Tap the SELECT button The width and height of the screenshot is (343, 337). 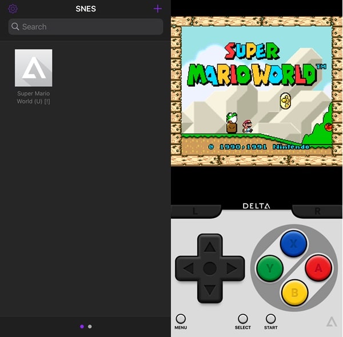pos(243,319)
